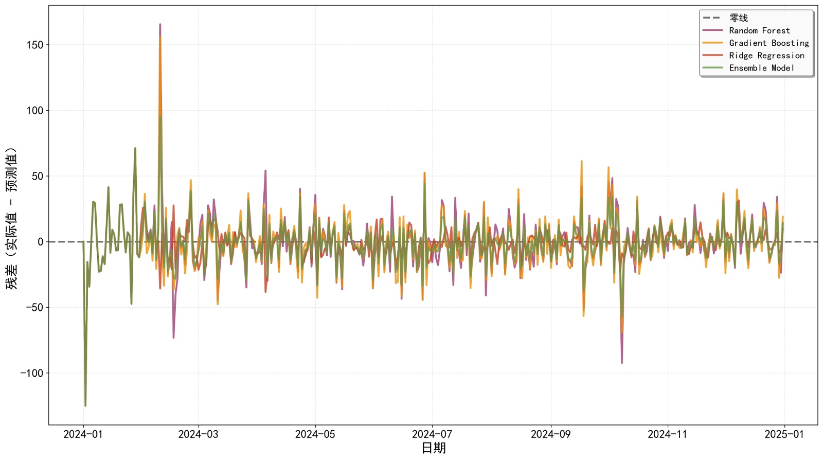Click the 2024-09 x-axis tick label

pos(550,434)
